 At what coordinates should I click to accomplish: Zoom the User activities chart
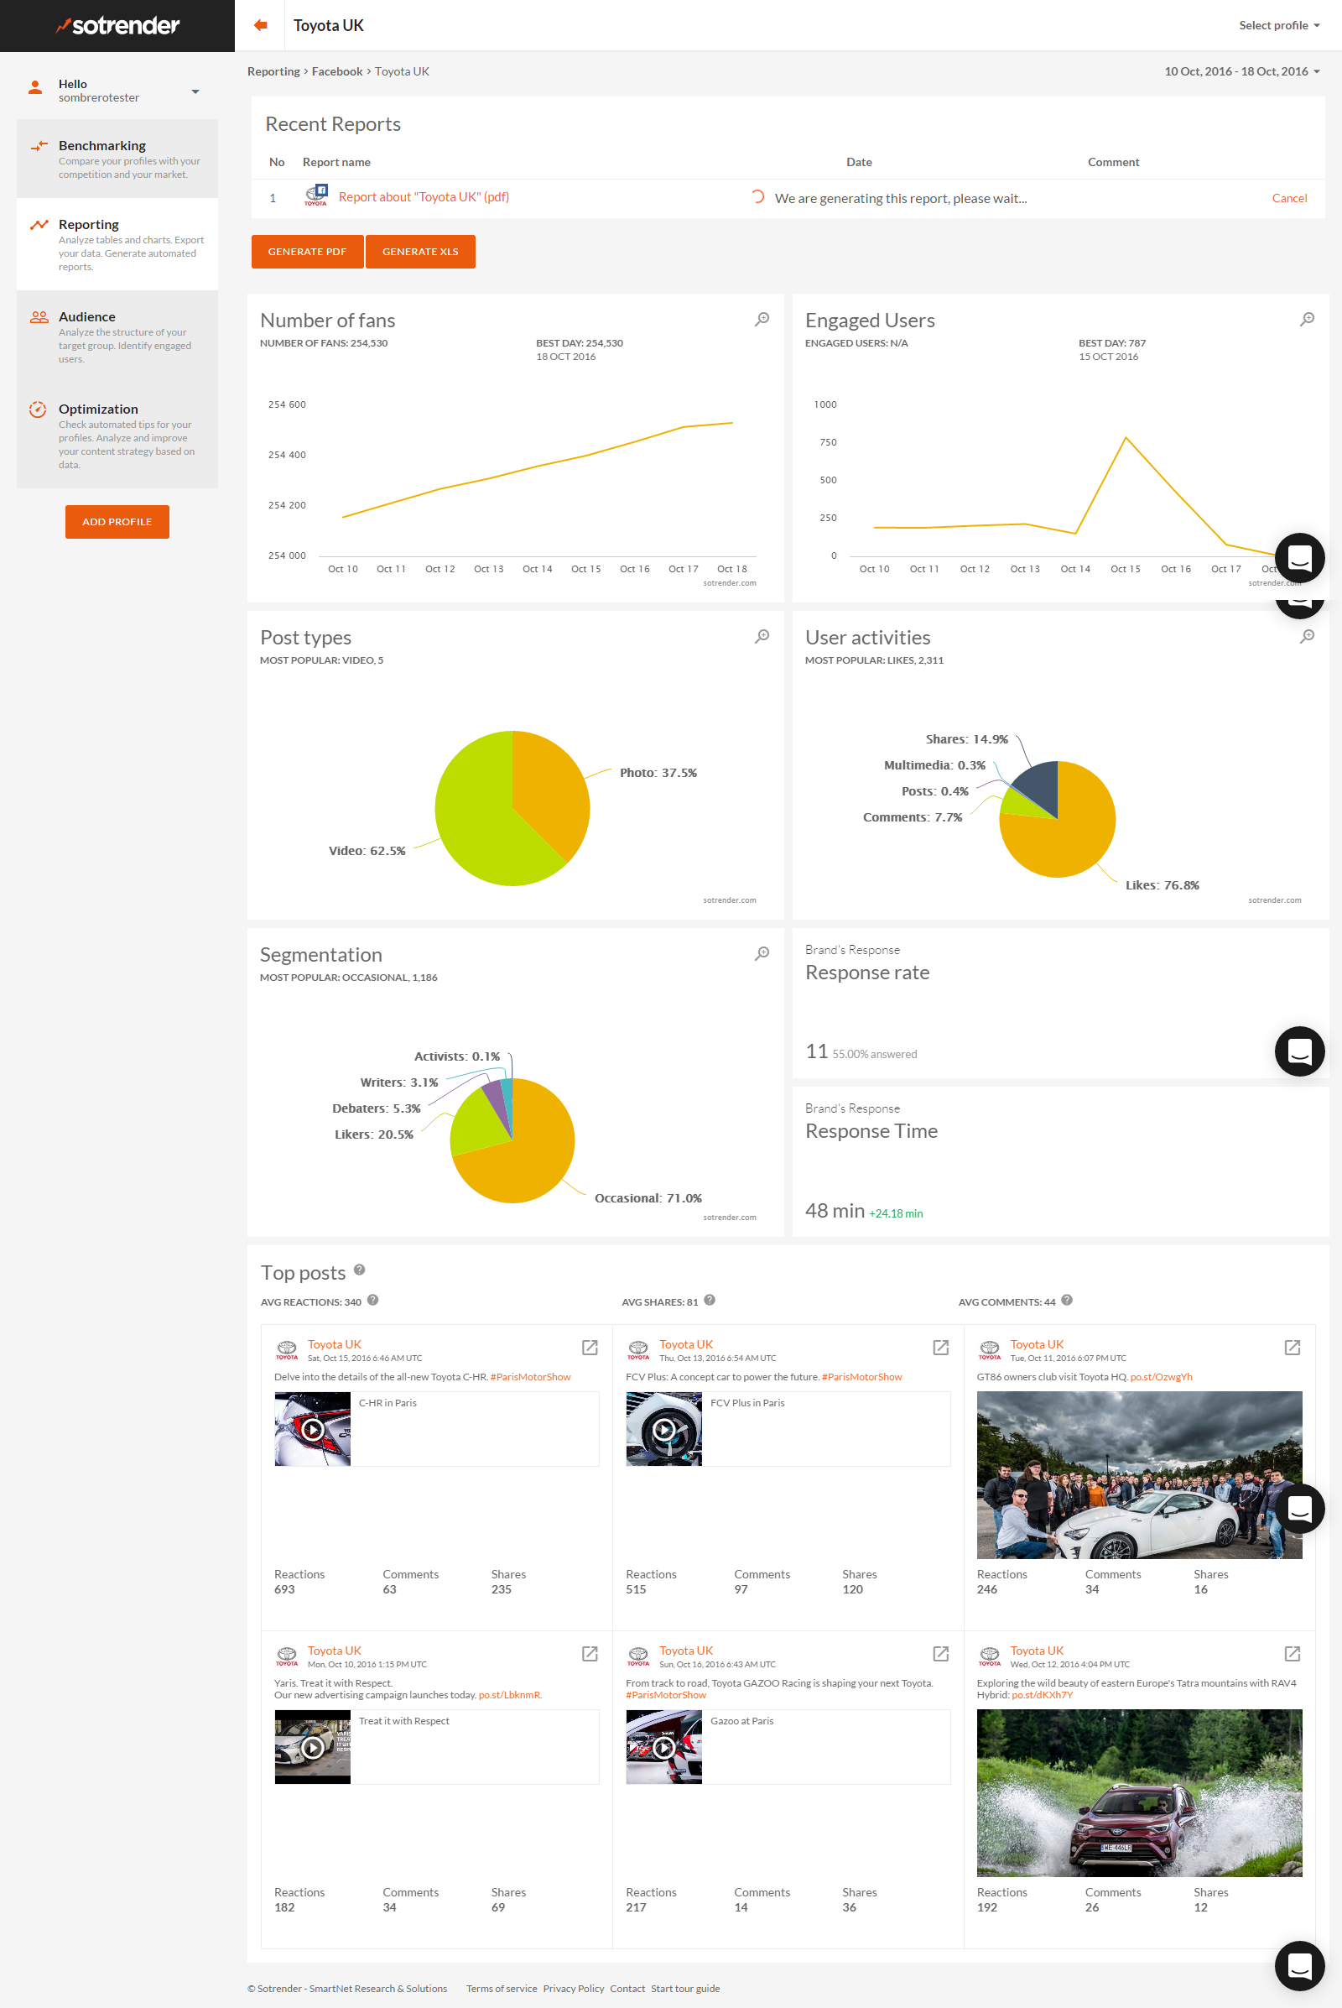[x=1307, y=636]
